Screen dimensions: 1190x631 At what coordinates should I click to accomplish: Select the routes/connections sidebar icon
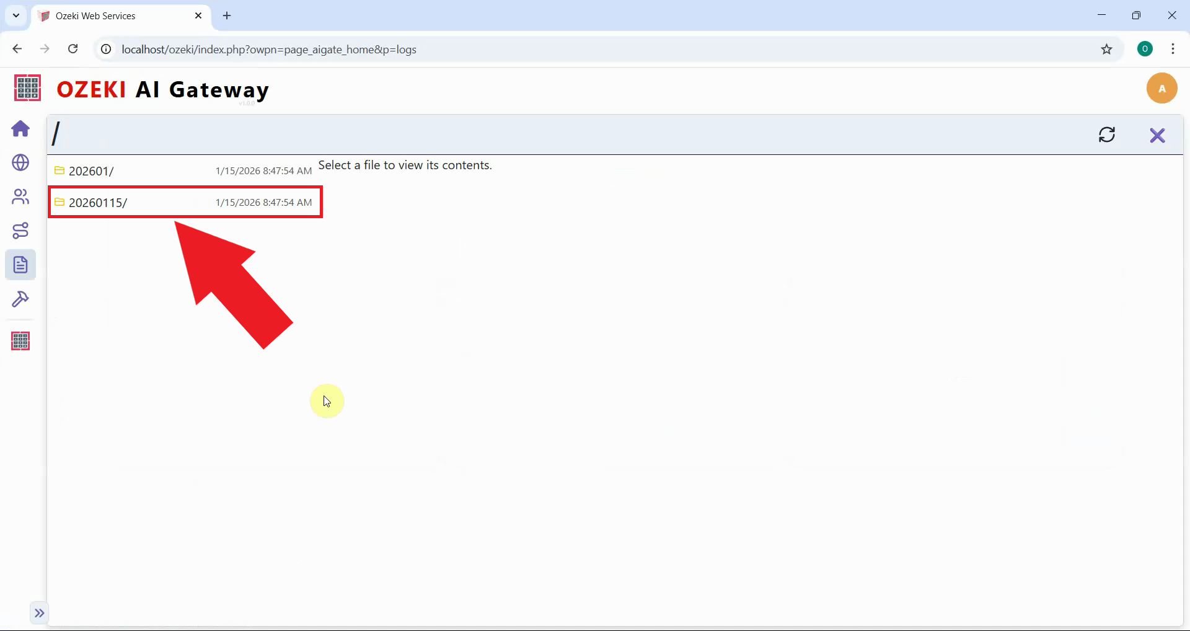pyautogui.click(x=20, y=231)
